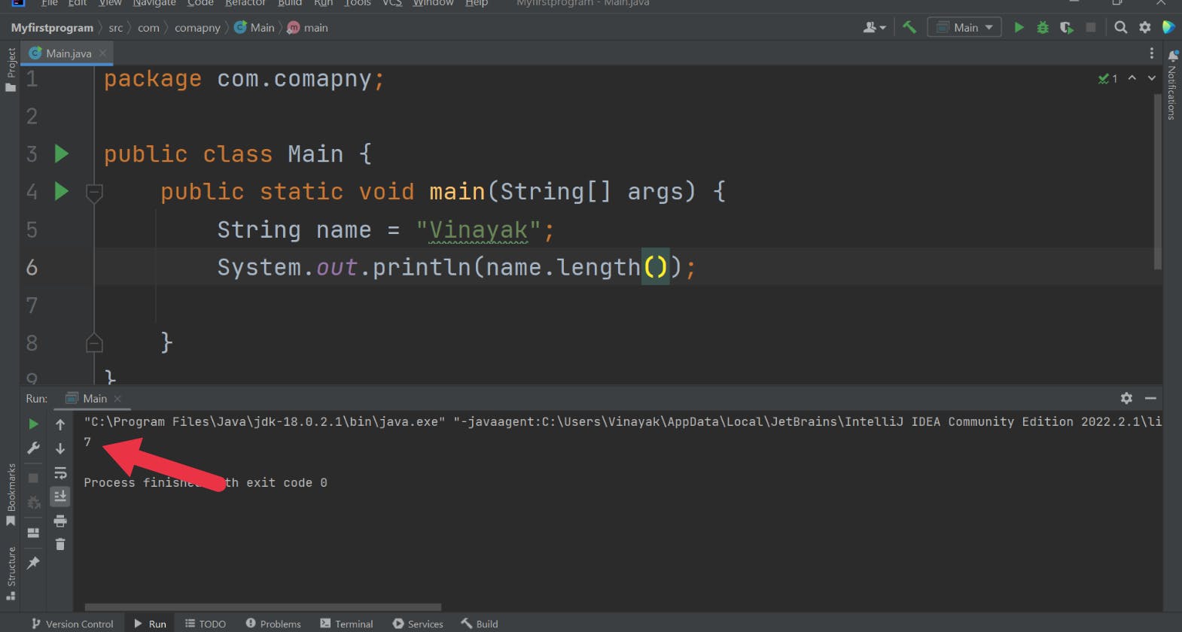Open the TODO tool window
The height and width of the screenshot is (632, 1182).
(206, 624)
